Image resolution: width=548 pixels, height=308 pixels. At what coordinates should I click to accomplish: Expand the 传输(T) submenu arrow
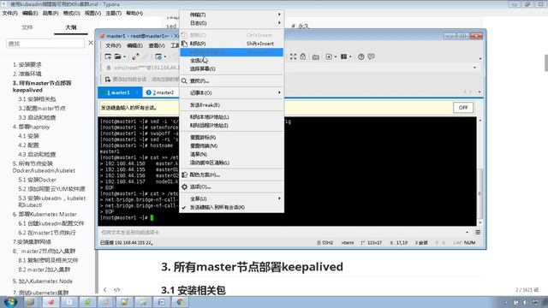pyautogui.click(x=279, y=15)
